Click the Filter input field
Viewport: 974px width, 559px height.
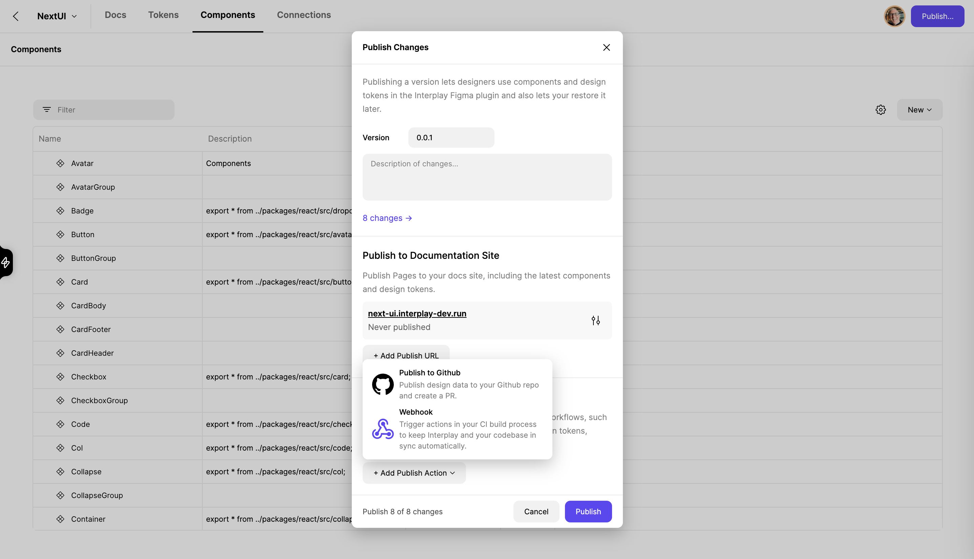[x=104, y=110]
